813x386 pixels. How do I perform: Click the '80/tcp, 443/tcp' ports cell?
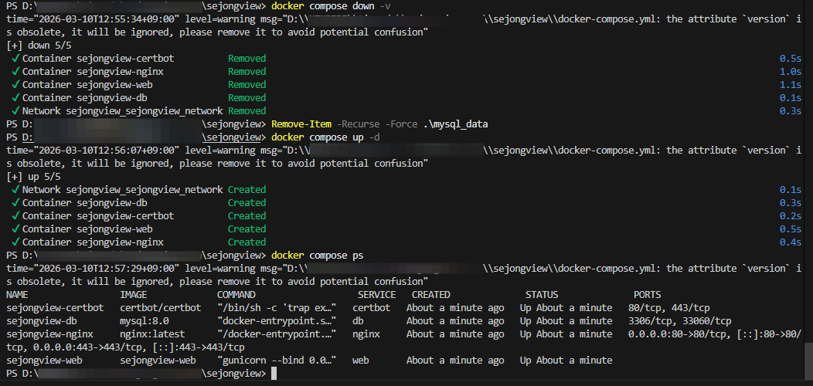tap(668, 308)
